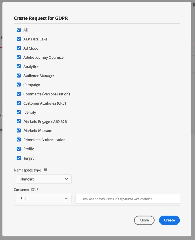Uncheck the All checkbox
Screen dimensions: 195x240
[19, 30]
